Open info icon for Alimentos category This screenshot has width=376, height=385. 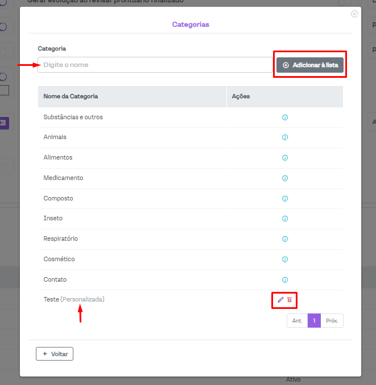click(x=285, y=158)
